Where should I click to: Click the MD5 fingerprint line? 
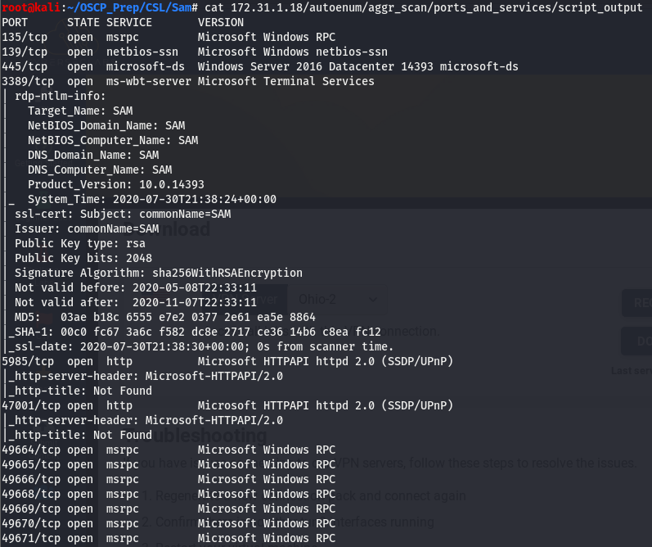tap(165, 317)
